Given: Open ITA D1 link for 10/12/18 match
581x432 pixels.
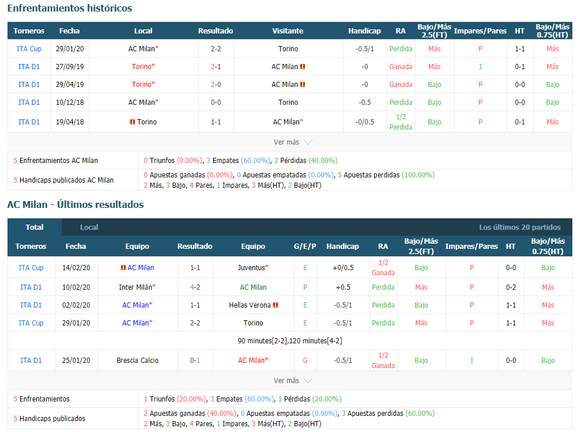Looking at the screenshot, I should coord(29,102).
